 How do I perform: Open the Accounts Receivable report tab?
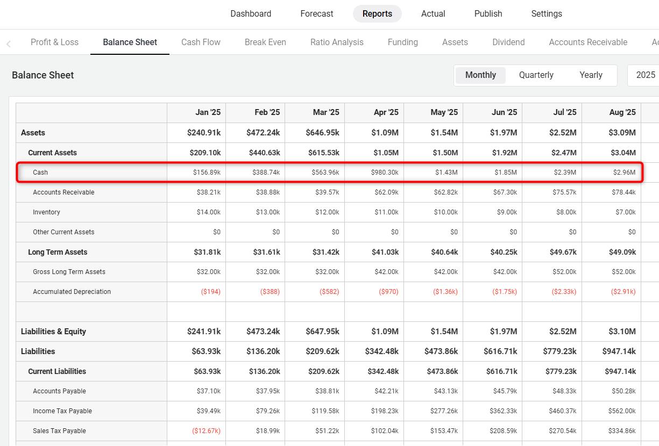(588, 42)
